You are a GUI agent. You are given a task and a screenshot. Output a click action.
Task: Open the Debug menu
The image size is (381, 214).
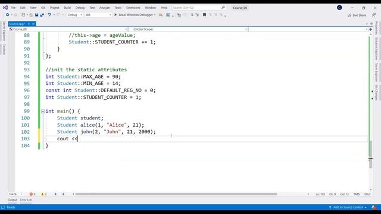click(x=80, y=8)
